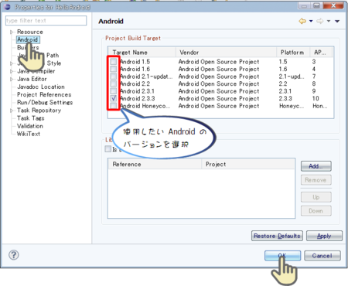Screen dimensions: 348x286
Task: Sort by Vendor column header
Action: coord(226,53)
